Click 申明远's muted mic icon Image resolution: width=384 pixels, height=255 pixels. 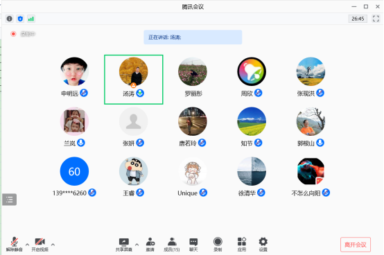coord(84,93)
